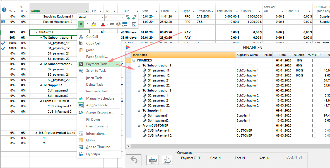Viewport: 330px width, 168px height.
Task: Click the yellow Notes icon in context menu
Action: (81, 140)
